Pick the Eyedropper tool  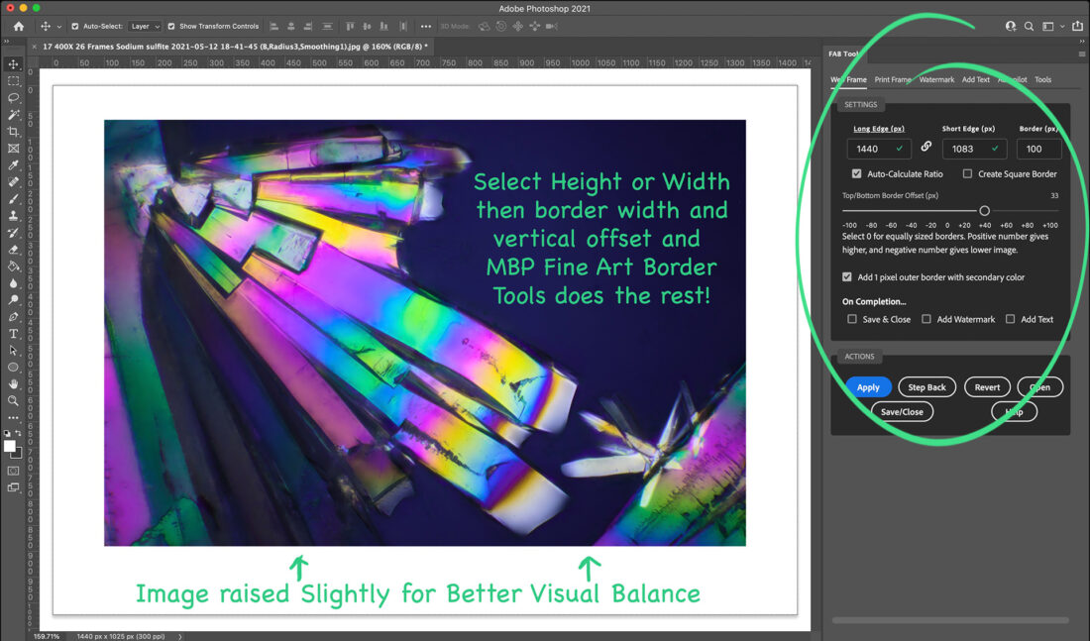click(14, 165)
